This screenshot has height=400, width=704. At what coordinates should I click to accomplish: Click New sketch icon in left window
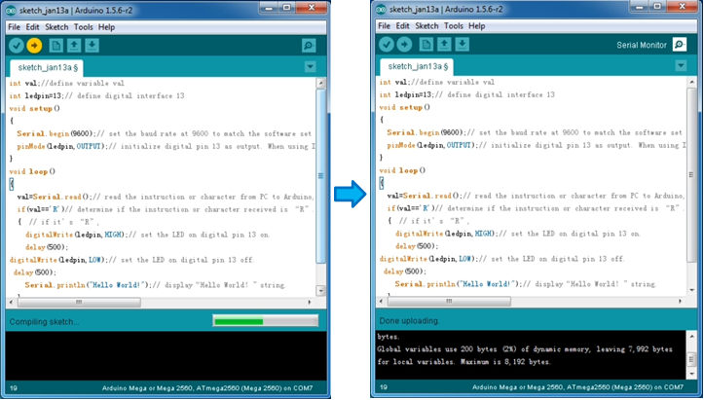coord(56,46)
